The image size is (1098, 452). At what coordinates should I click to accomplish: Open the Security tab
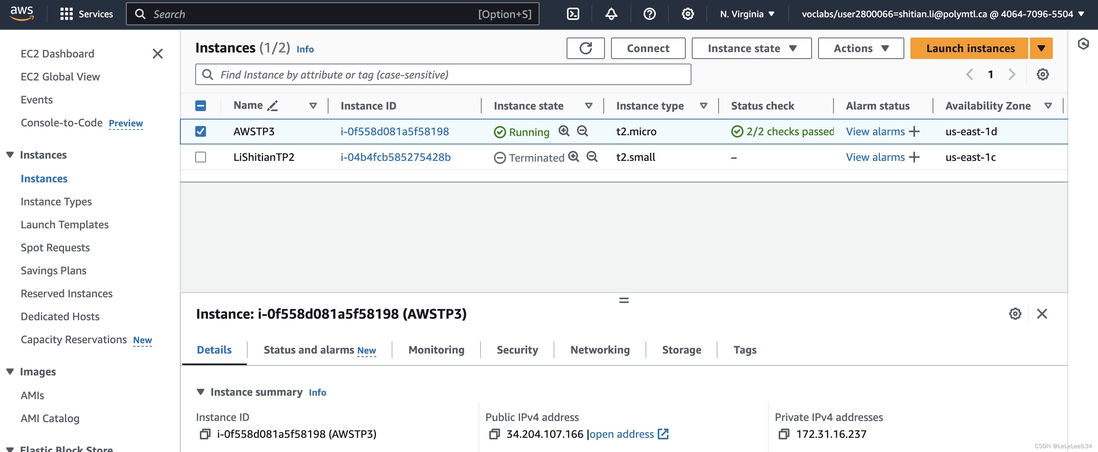517,350
